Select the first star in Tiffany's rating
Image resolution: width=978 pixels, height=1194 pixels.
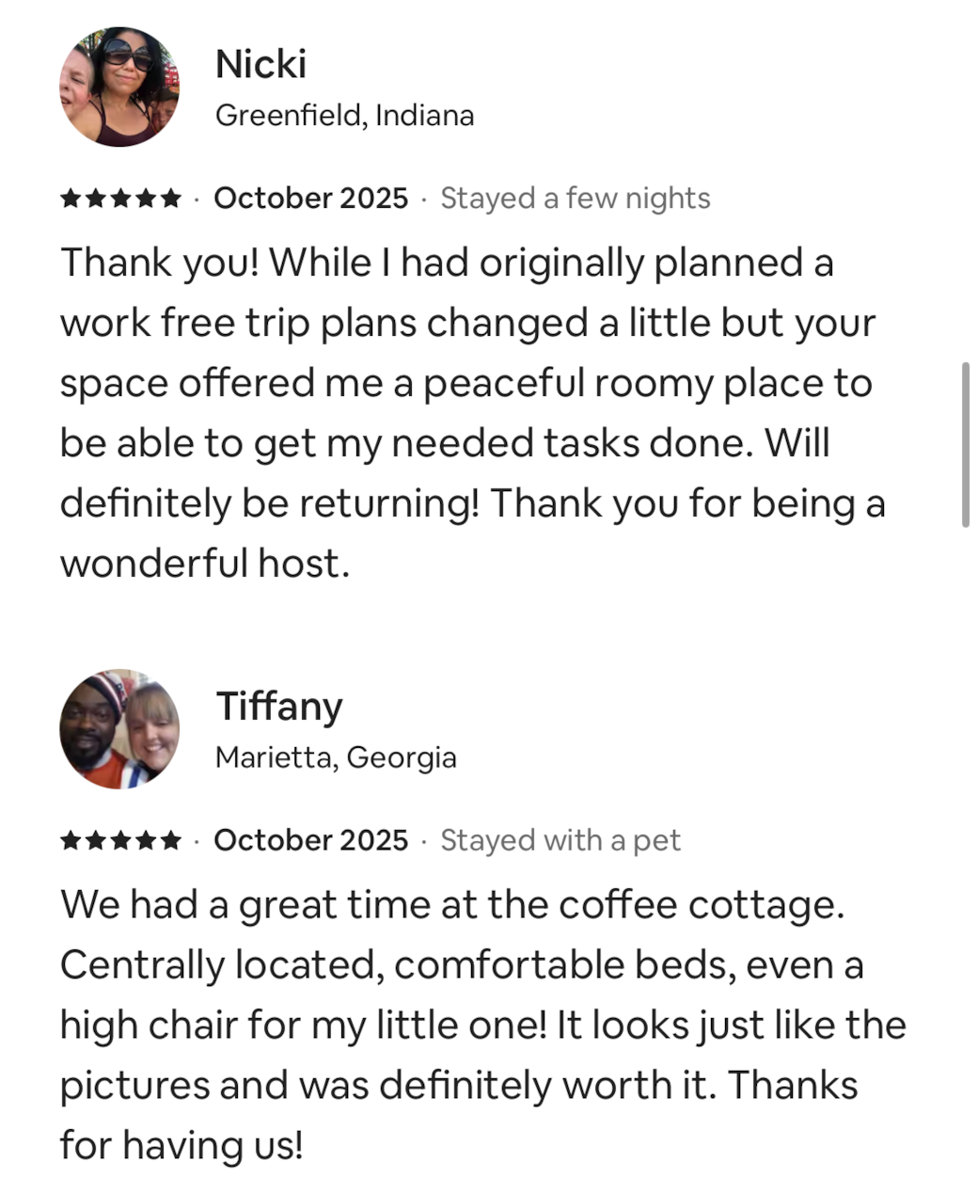pyautogui.click(x=71, y=840)
